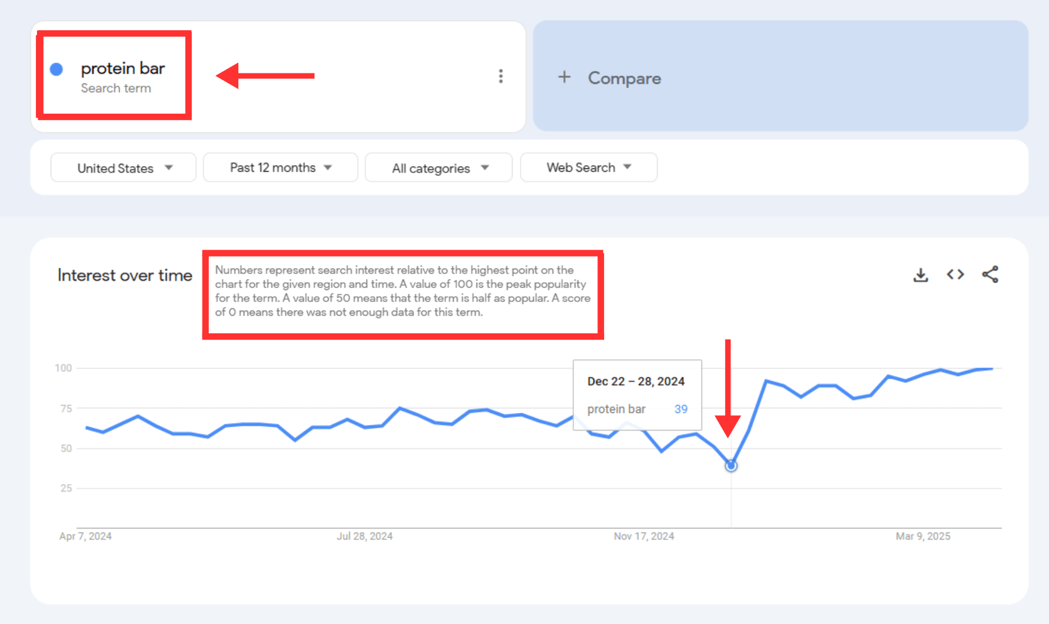Screen dimensions: 1049x624
Task: Open the All categories dropdown
Action: click(x=439, y=168)
